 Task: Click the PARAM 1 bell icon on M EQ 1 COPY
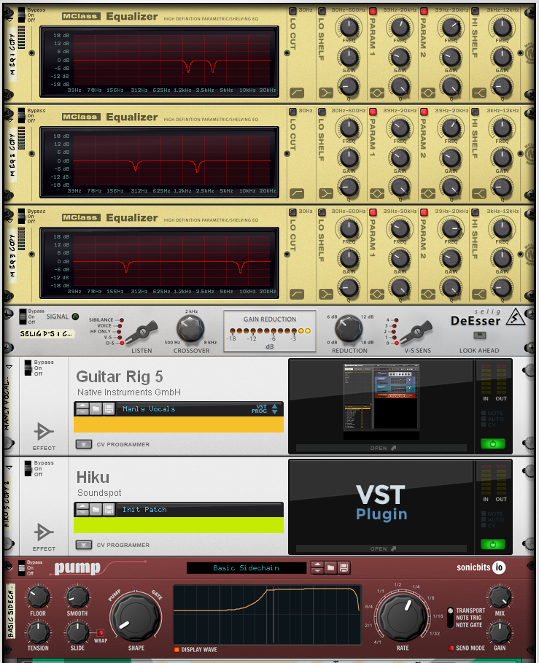377,93
